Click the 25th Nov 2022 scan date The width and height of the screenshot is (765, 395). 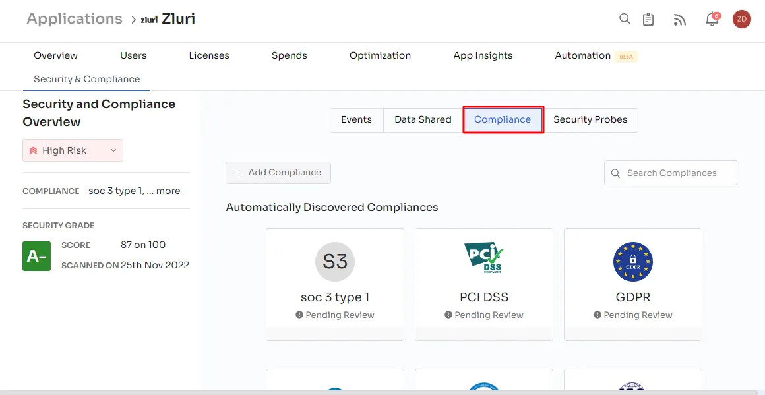pyautogui.click(x=155, y=265)
